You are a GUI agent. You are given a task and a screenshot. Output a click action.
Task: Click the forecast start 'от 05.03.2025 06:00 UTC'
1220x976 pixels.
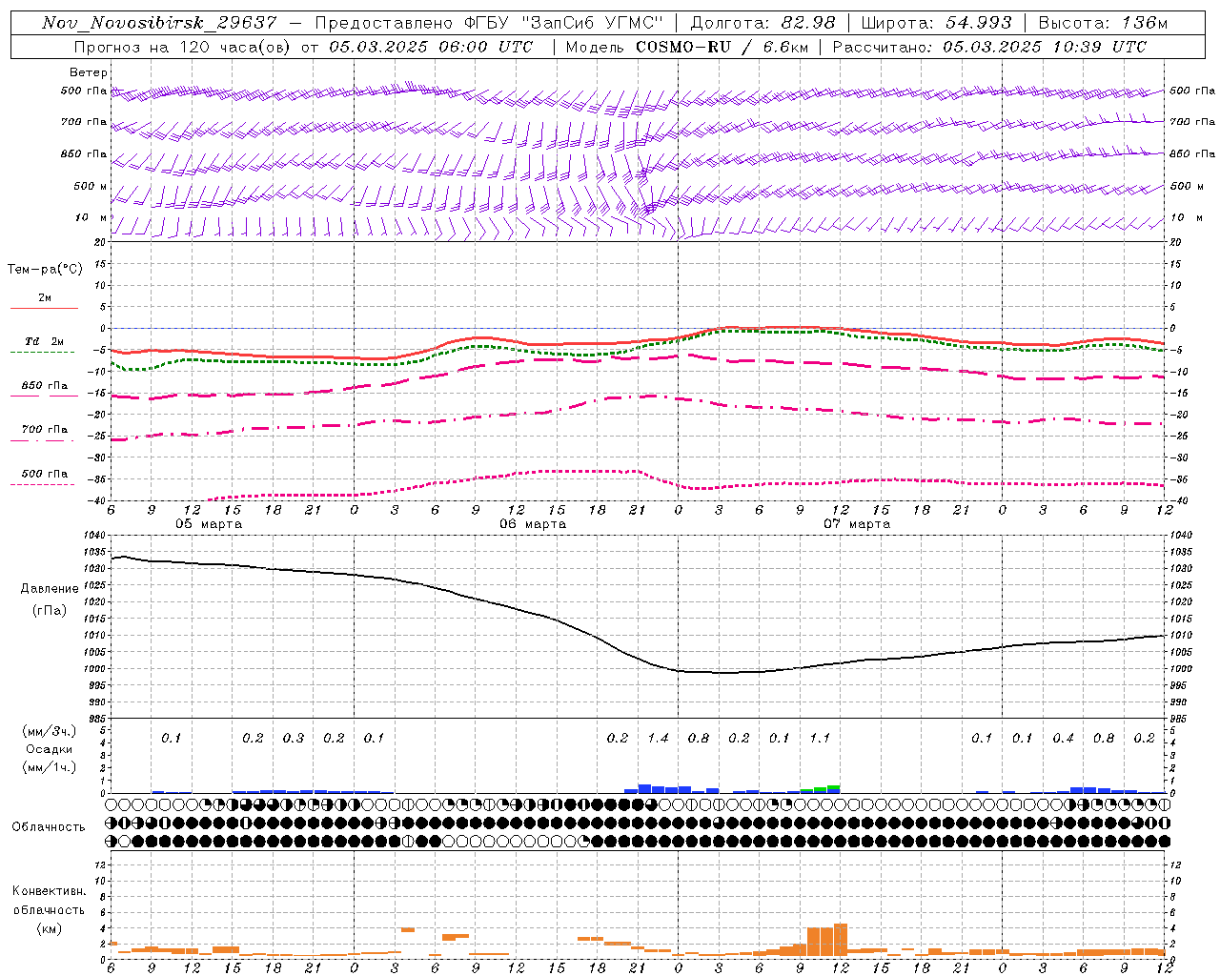coord(417,46)
